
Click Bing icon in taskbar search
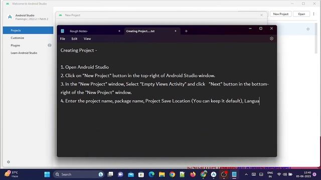(x=101, y=174)
